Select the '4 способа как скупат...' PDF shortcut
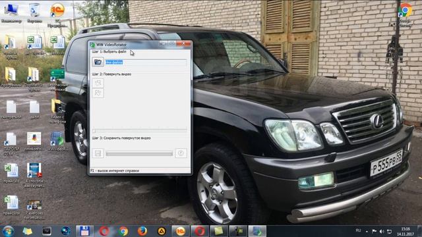Screen dimensions: 422x237 [x=34, y=175]
